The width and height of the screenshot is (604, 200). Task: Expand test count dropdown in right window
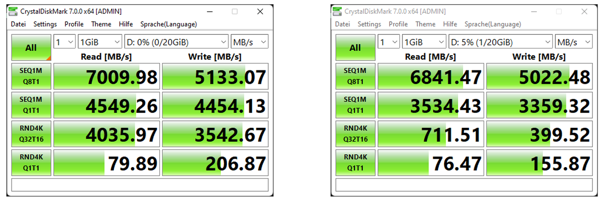(x=389, y=42)
